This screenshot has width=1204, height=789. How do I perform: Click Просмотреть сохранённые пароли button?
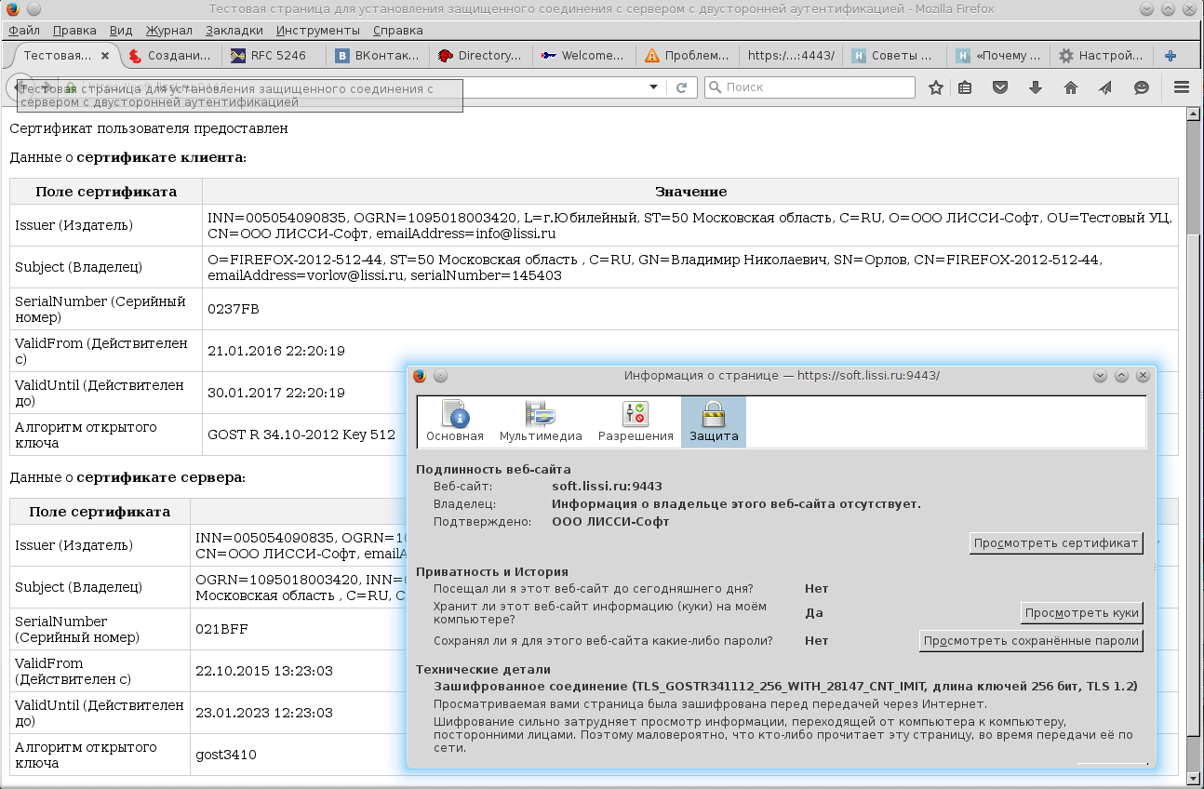pos(1031,641)
